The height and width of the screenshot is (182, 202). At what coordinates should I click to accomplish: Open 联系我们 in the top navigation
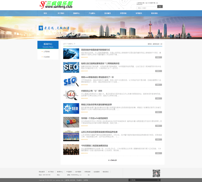point(155,13)
